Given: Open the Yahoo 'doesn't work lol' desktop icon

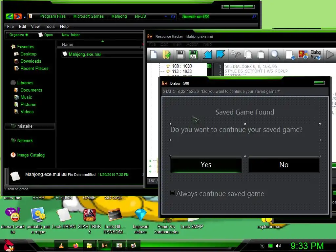Looking at the screenshot, I should pos(13,221).
